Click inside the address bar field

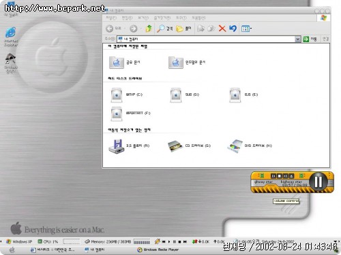tap(206, 39)
